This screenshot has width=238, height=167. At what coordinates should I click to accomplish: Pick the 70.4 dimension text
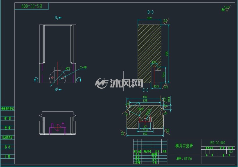[164, 75]
